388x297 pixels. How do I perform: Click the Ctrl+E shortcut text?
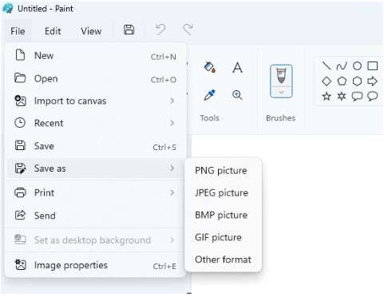[164, 266]
